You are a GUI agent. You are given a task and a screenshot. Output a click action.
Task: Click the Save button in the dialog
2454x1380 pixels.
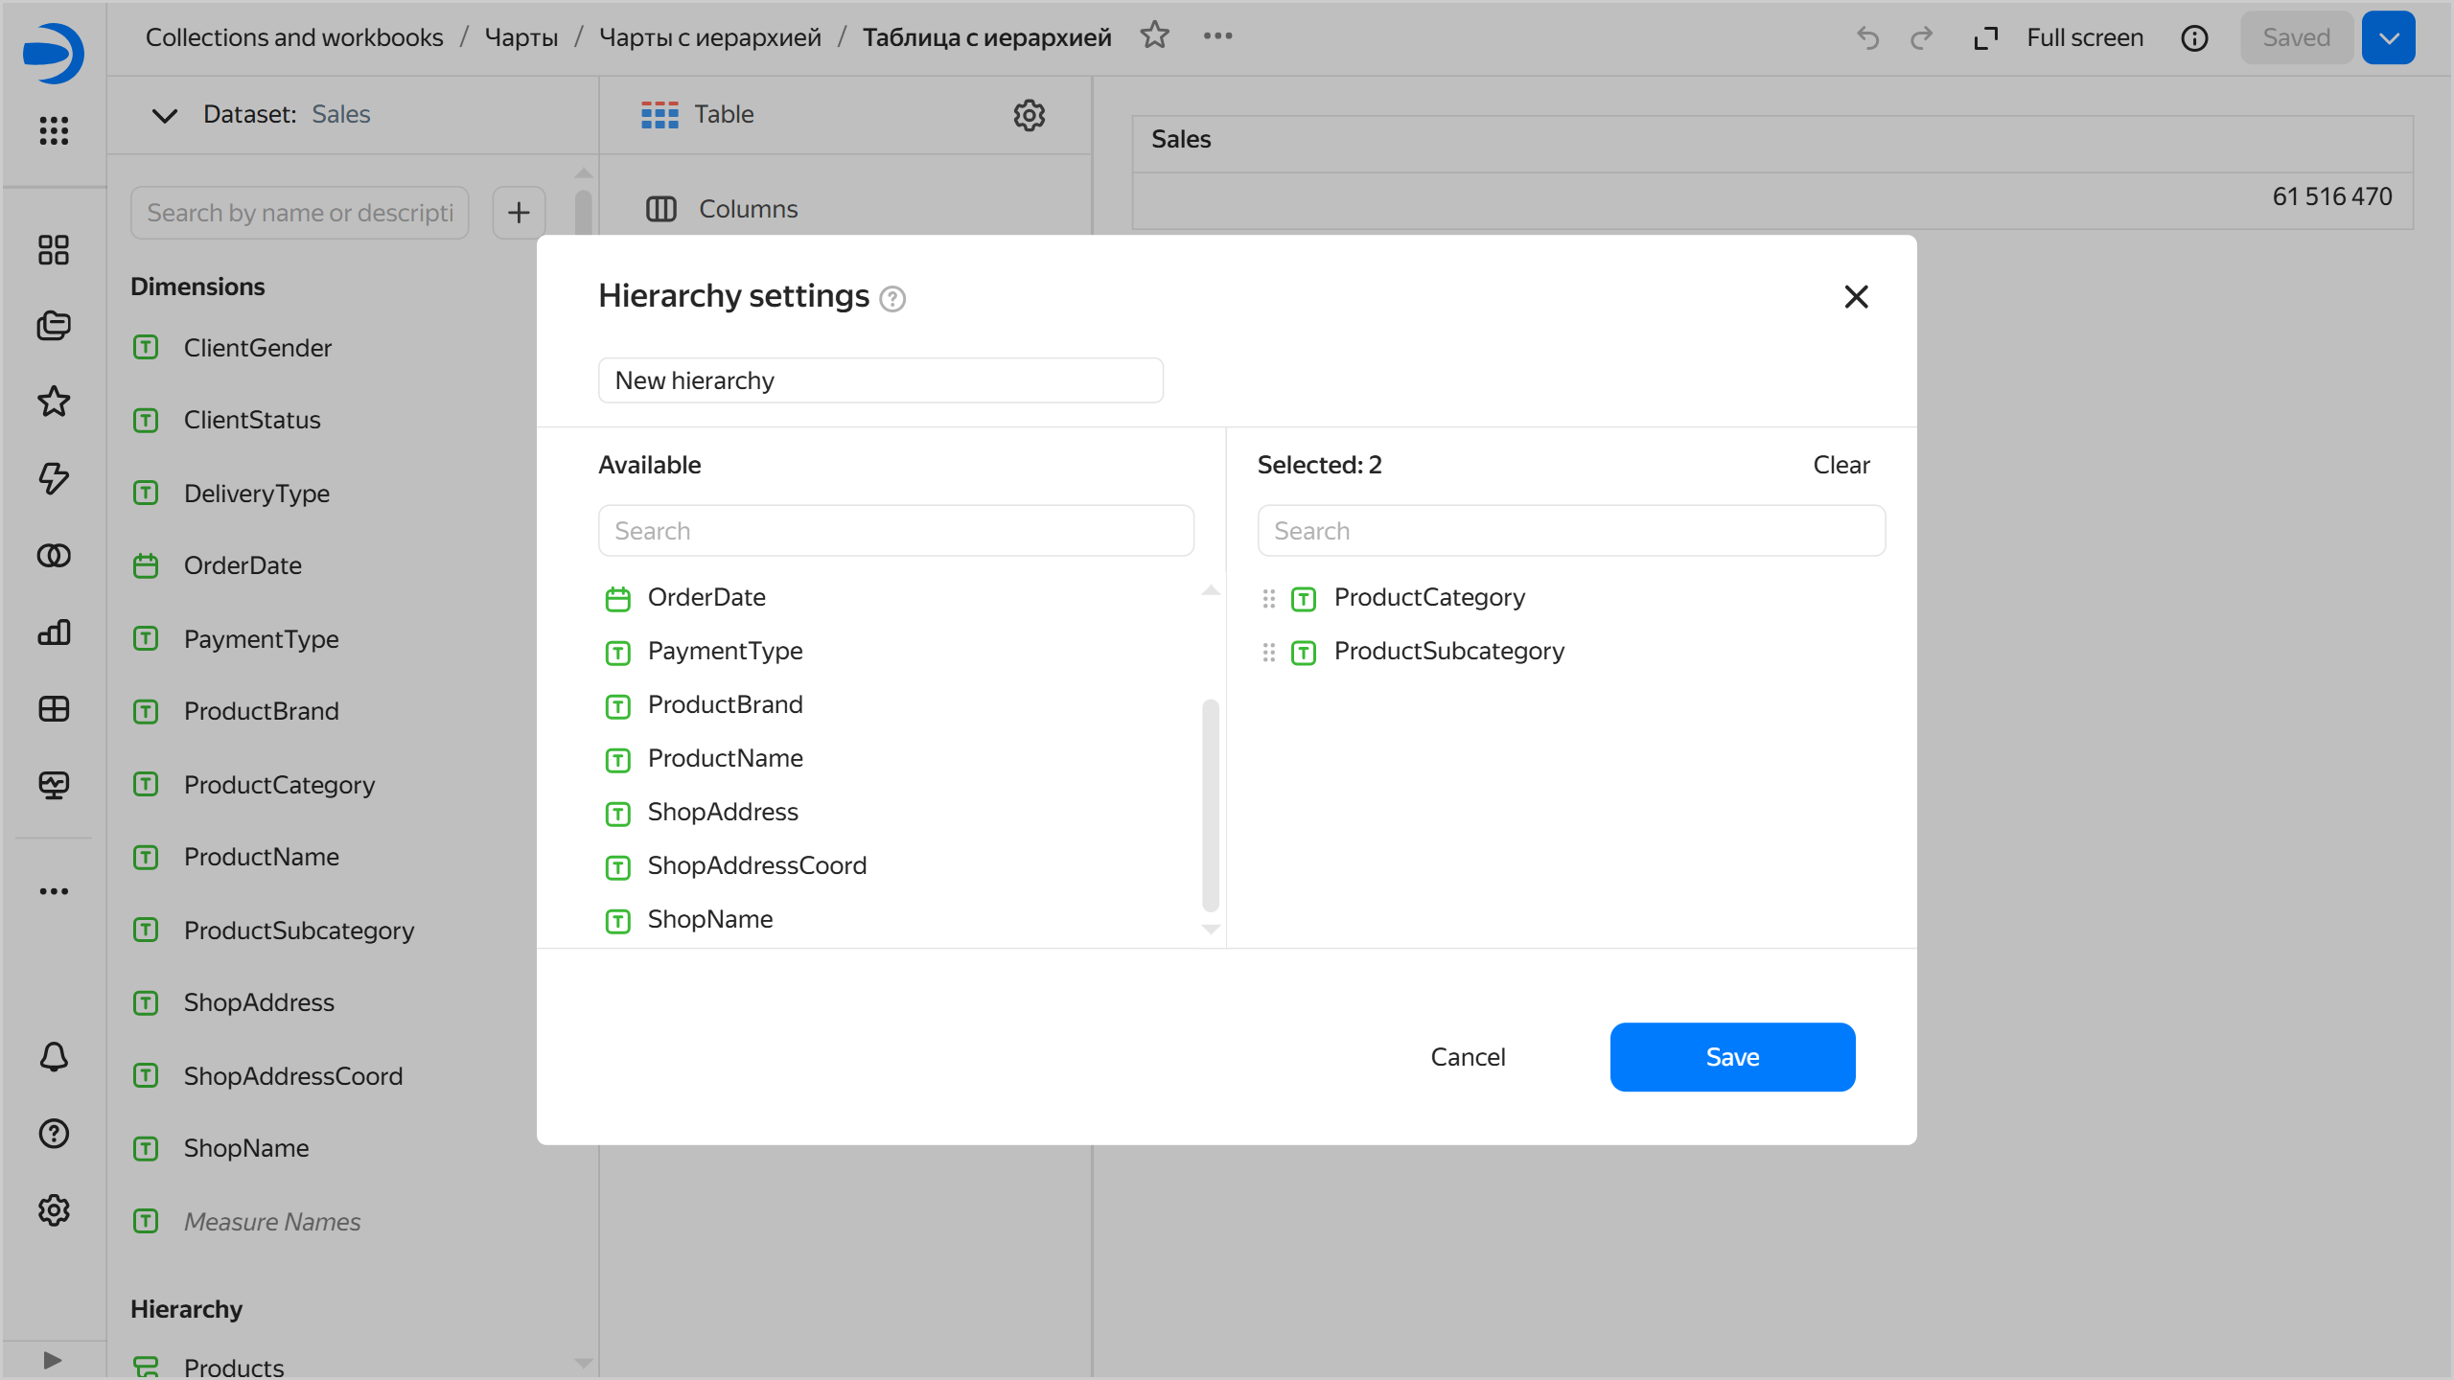[x=1731, y=1056]
